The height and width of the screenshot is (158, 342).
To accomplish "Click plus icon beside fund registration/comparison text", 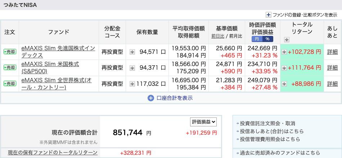I will pyautogui.click(x=268, y=15).
